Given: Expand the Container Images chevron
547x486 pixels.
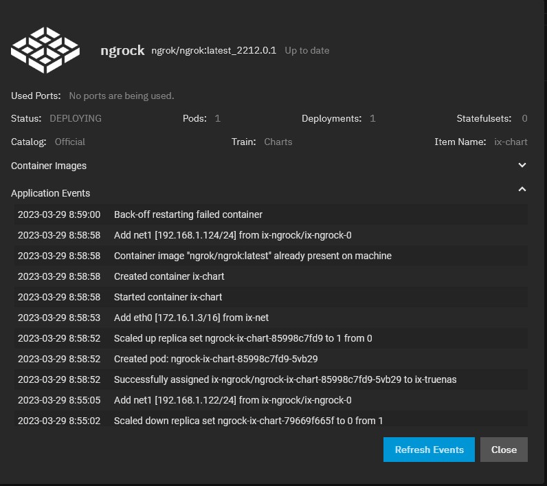Looking at the screenshot, I should coord(522,165).
